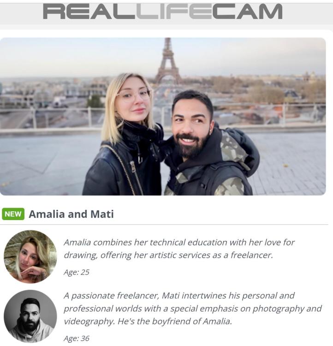This screenshot has height=346, width=333.
Task: Open the Paris cover photo
Action: 163,117
